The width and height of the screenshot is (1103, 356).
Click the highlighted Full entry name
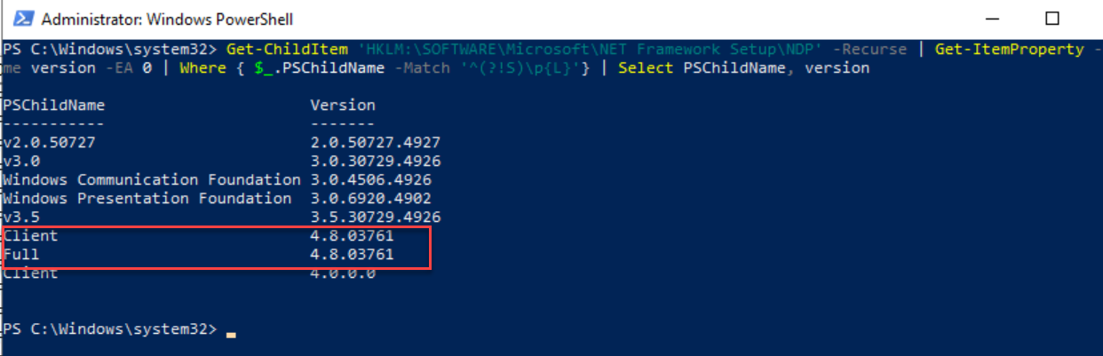(21, 255)
